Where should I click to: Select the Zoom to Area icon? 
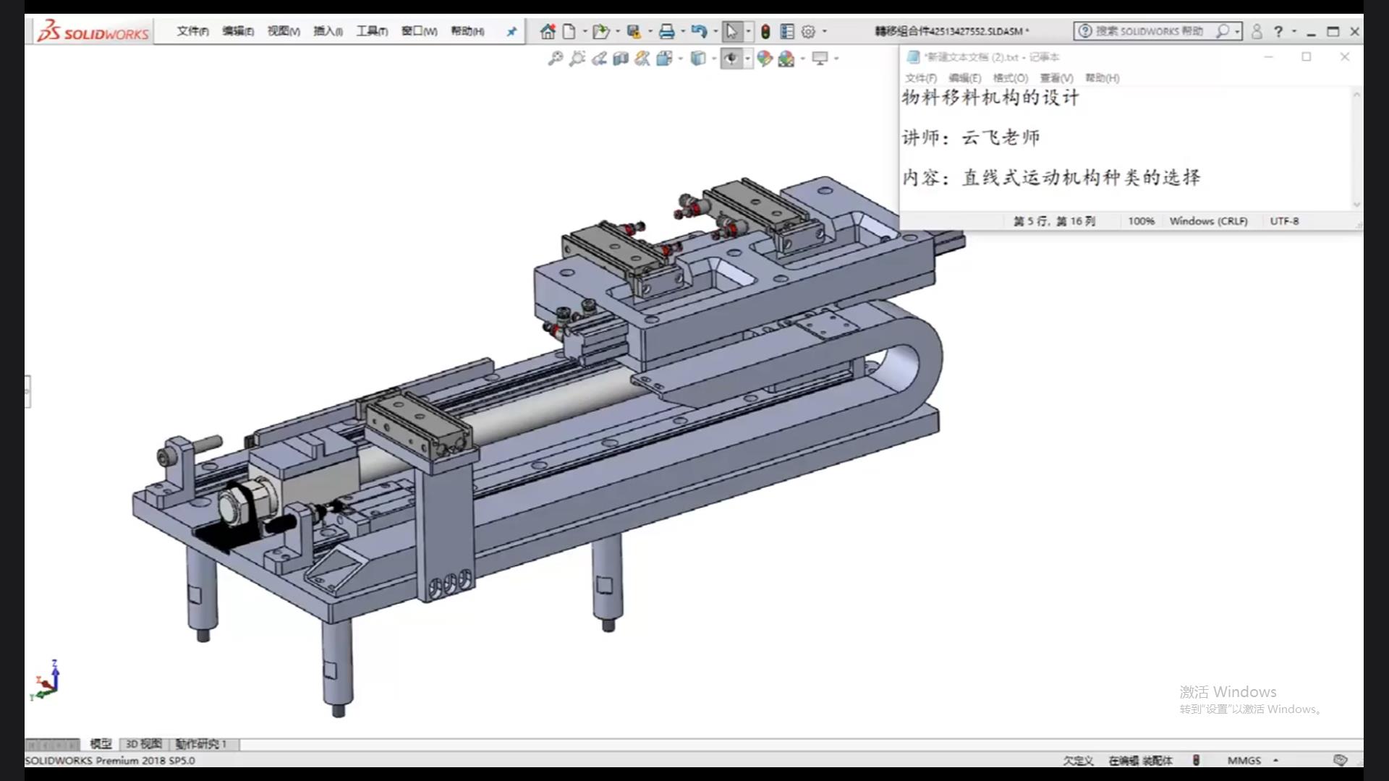[577, 59]
